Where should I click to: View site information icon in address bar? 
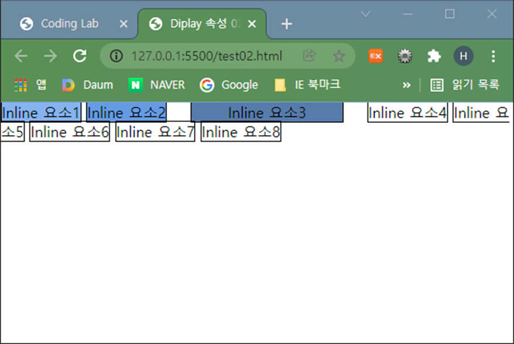(x=116, y=56)
